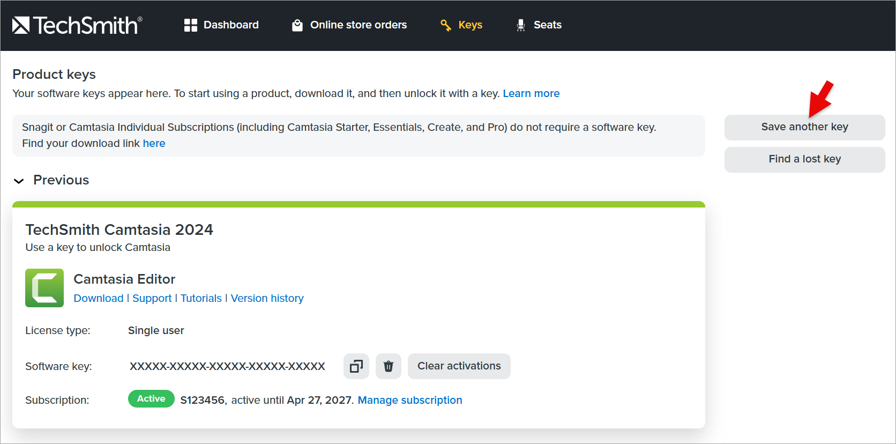Open the Dashboard menu item
The width and height of the screenshot is (896, 444).
(x=221, y=25)
